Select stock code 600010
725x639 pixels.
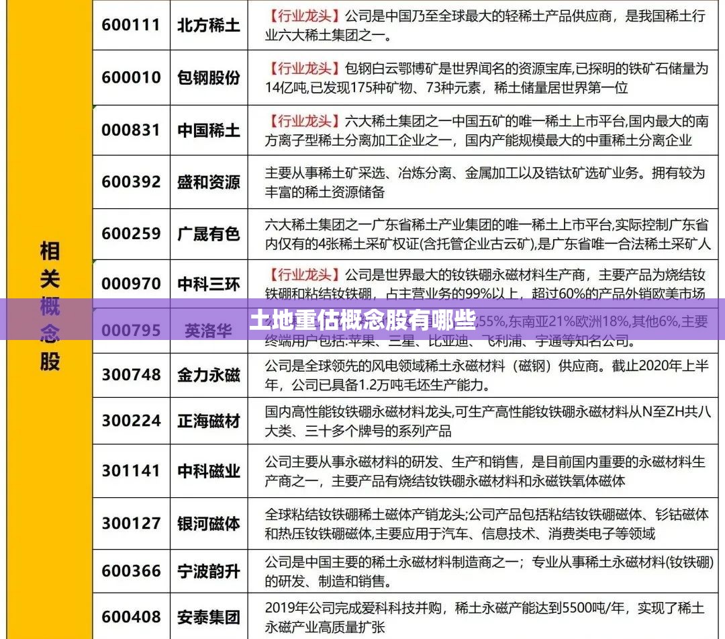coord(131,77)
